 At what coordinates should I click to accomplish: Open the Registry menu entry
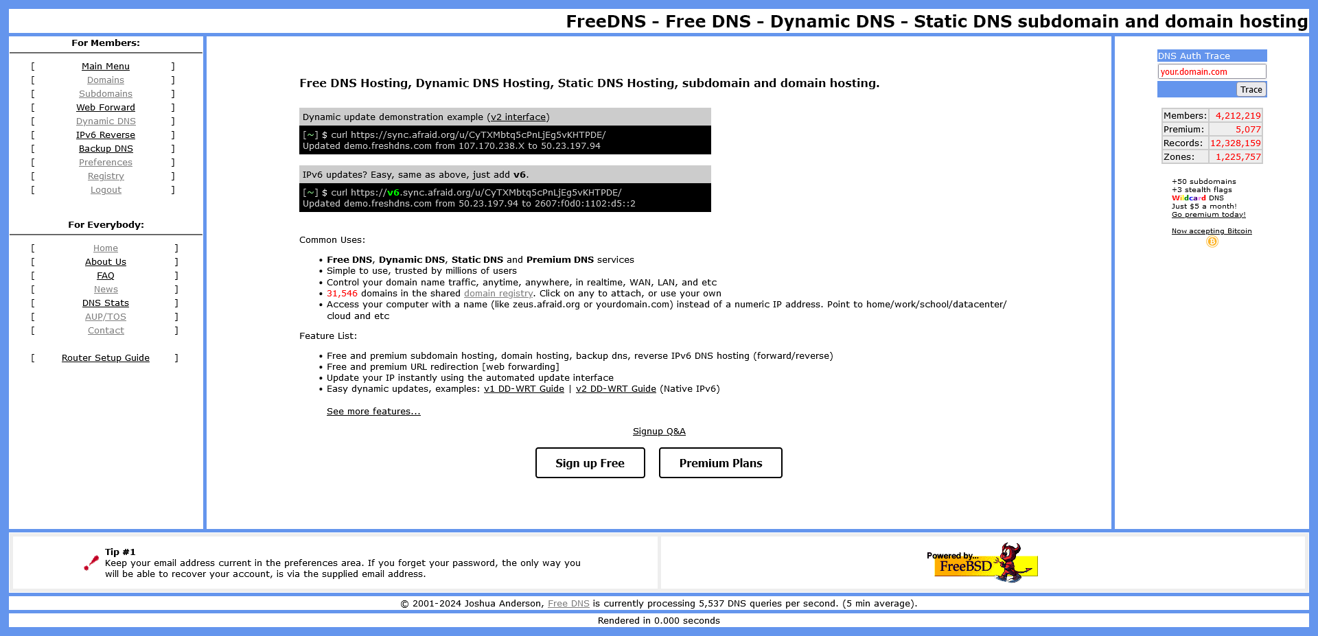point(106,176)
